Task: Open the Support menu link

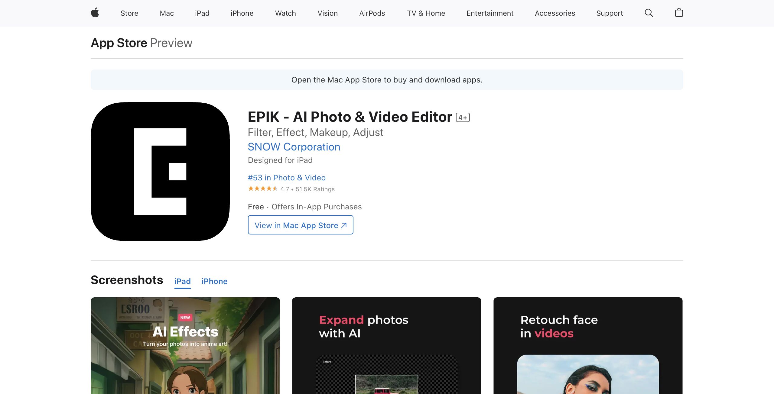Action: point(609,13)
